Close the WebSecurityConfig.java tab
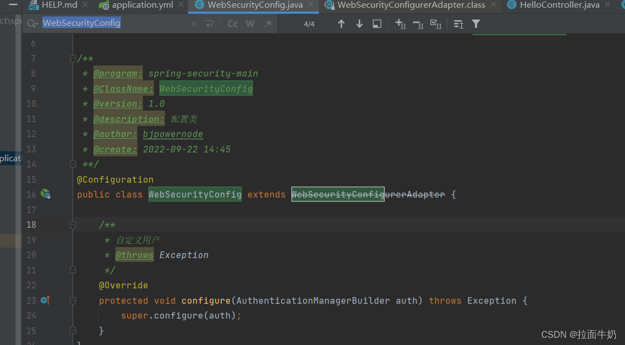This screenshot has width=625, height=345. pyautogui.click(x=311, y=5)
